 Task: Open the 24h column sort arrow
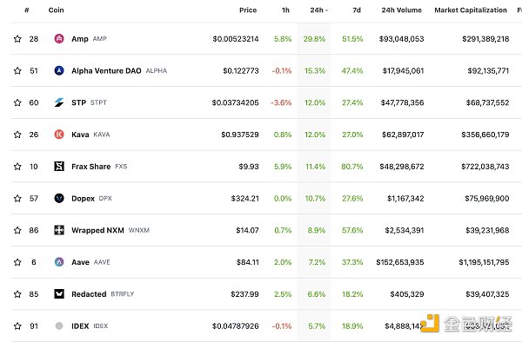click(326, 10)
